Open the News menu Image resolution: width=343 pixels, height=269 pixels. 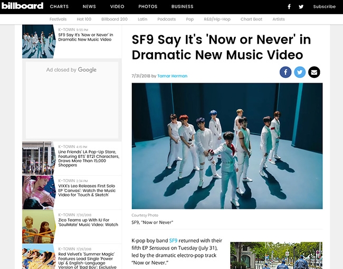(89, 7)
